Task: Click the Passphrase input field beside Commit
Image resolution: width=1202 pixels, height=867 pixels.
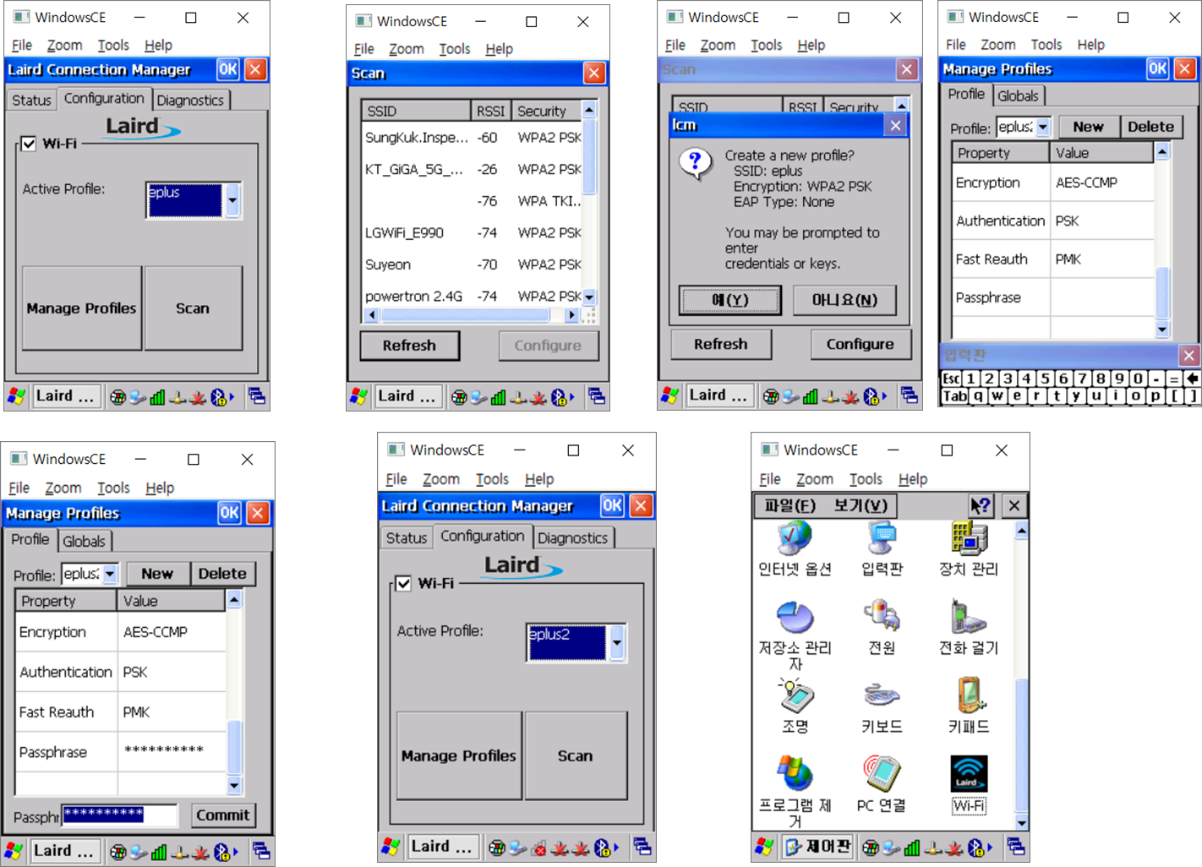Action: coord(119,815)
